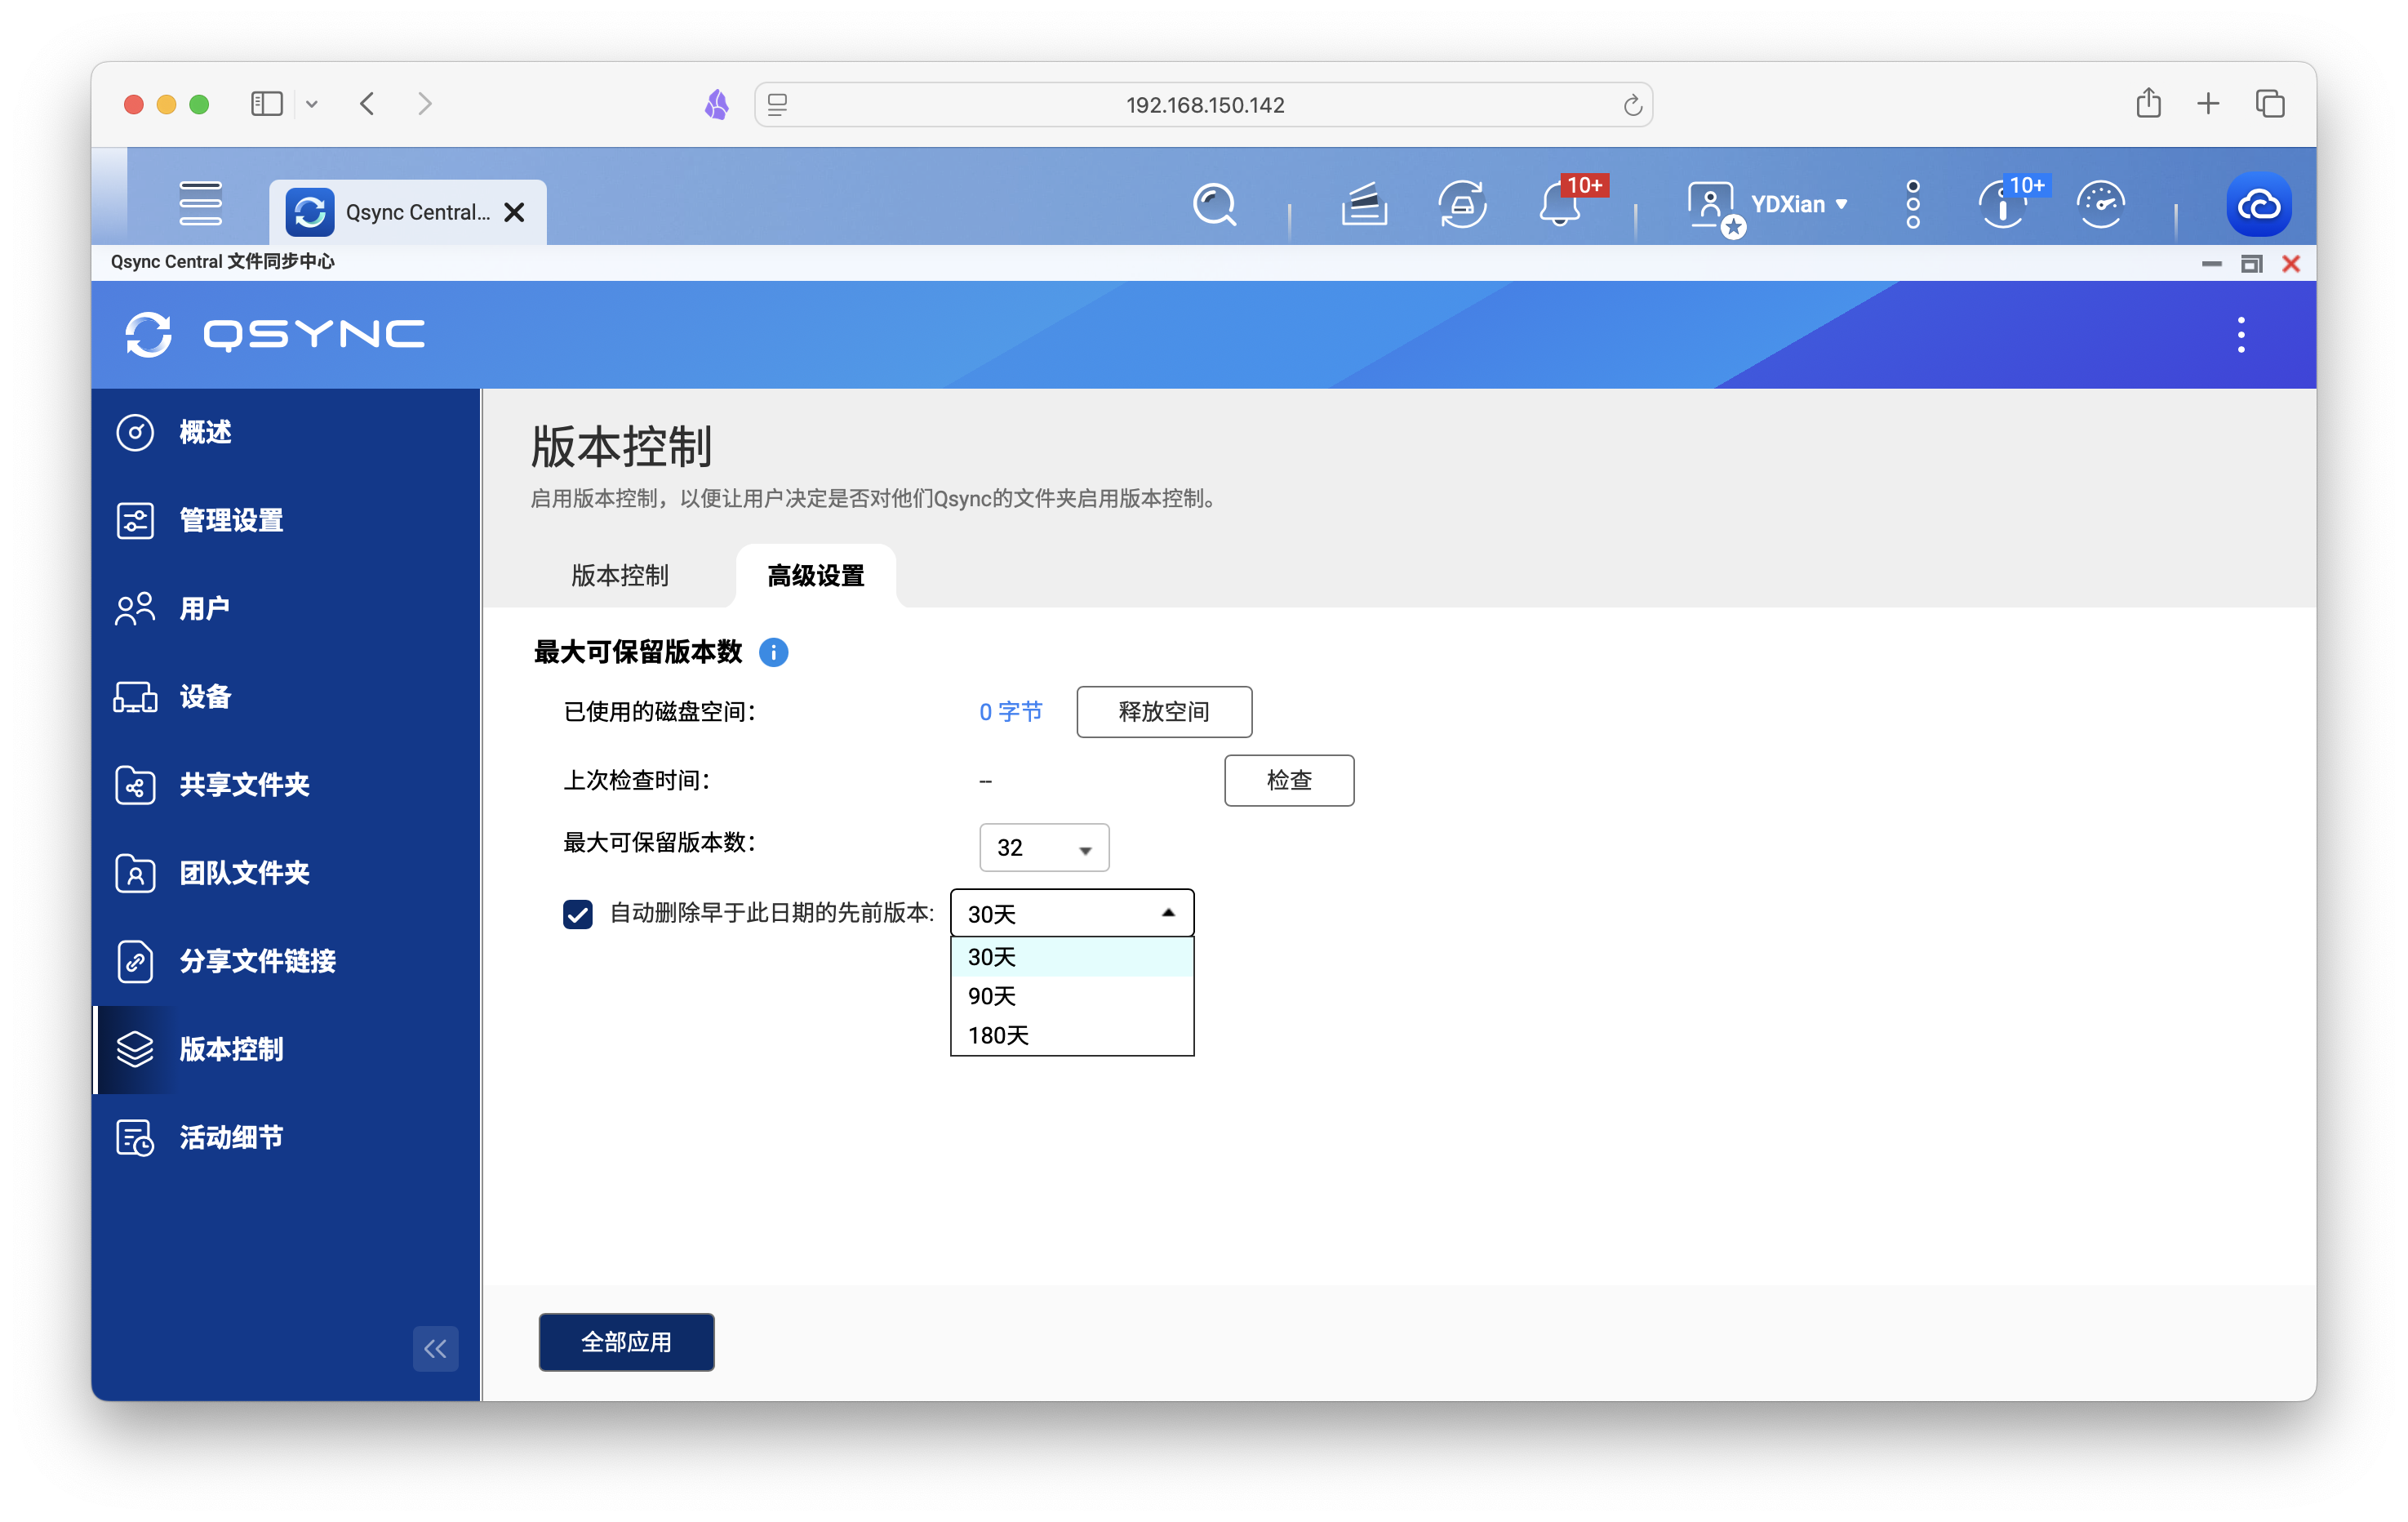This screenshot has height=1522, width=2408.
Task: Select the 高级设置 tab
Action: click(815, 576)
